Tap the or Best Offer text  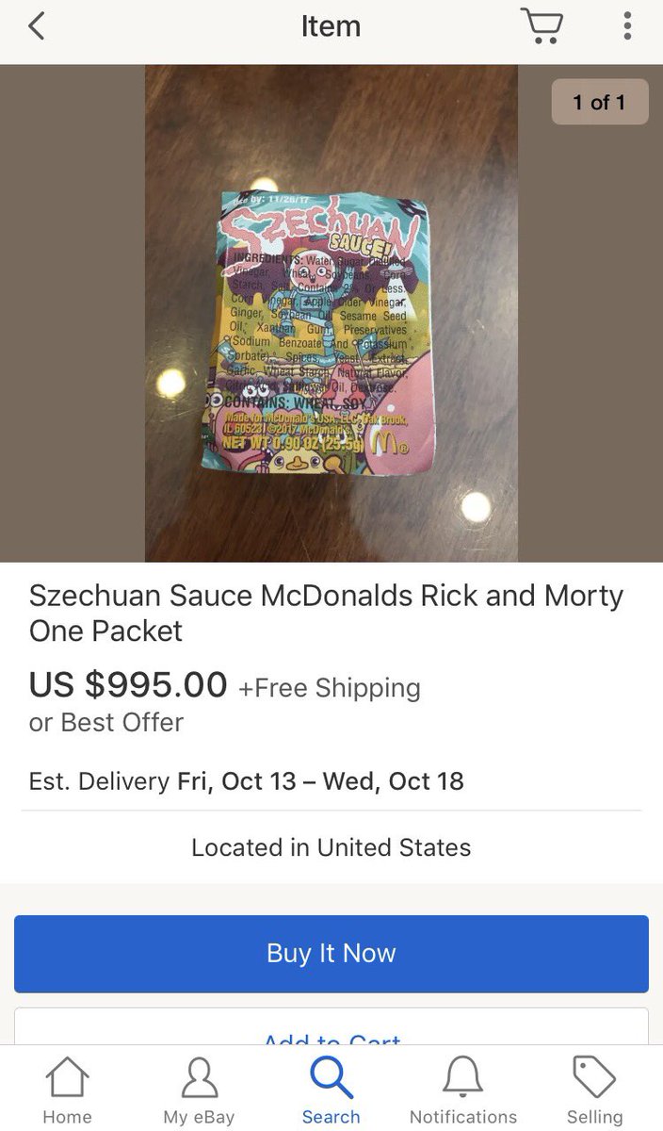coord(106,723)
